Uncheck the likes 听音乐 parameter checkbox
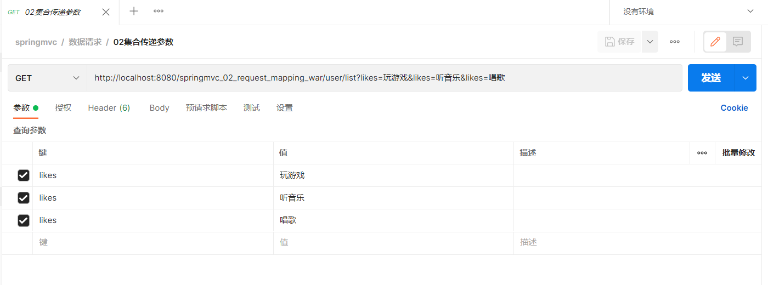The height and width of the screenshot is (285, 768). pos(24,198)
